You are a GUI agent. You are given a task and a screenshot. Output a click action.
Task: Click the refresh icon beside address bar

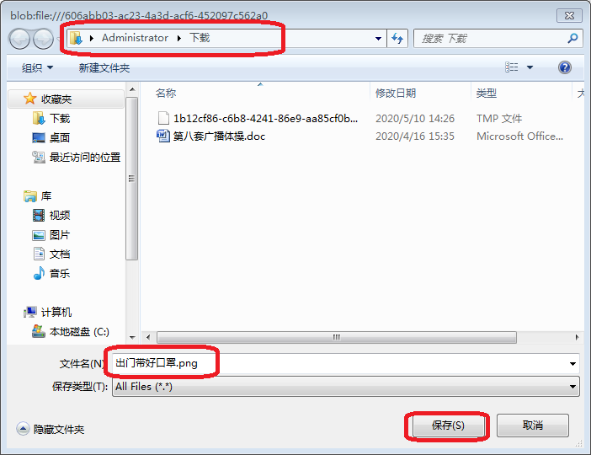point(397,38)
